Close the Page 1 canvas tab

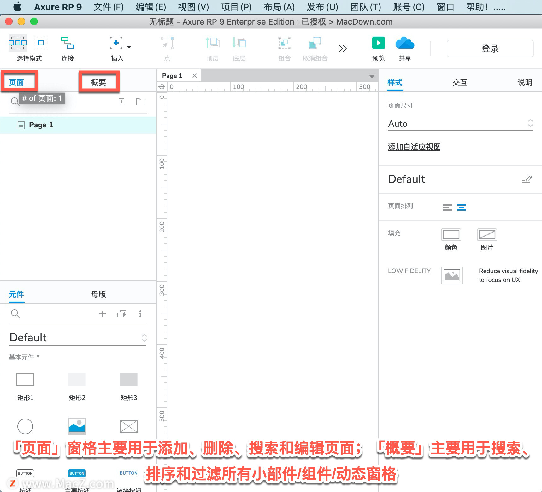click(x=195, y=76)
